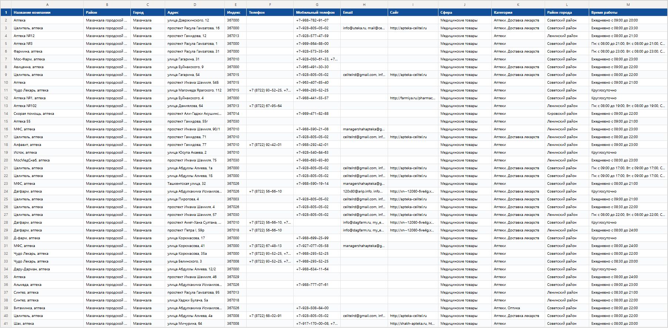Viewport: 668px width, 334px height.
Task: Click the 'Индекс' header cell
Action: pyautogui.click(x=236, y=13)
